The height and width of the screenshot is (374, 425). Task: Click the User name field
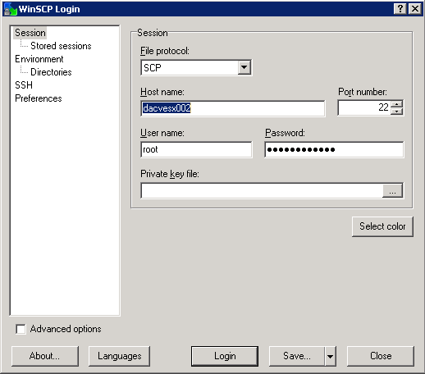pos(196,149)
